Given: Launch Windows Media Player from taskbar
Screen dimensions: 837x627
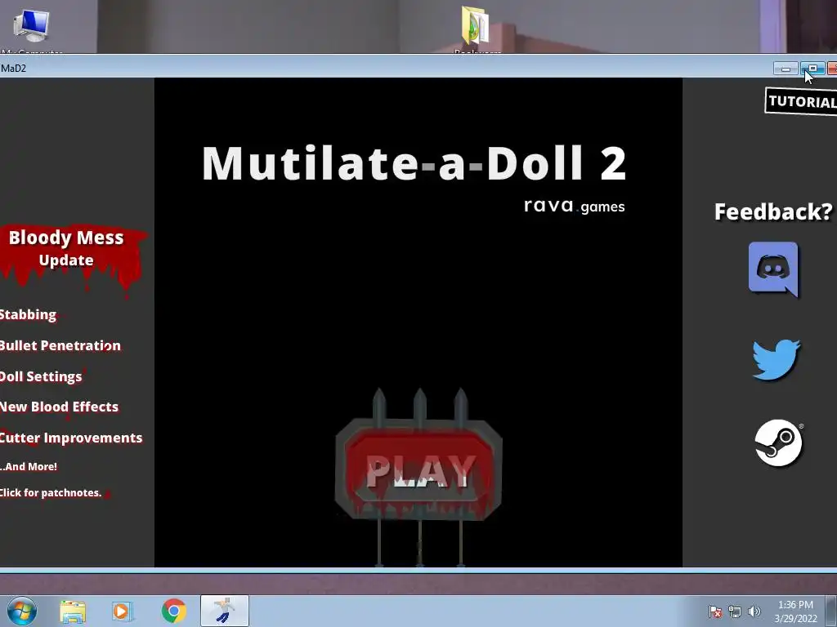Looking at the screenshot, I should pos(123,611).
